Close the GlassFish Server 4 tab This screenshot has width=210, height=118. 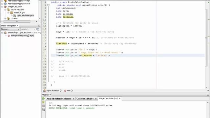pos(96,99)
